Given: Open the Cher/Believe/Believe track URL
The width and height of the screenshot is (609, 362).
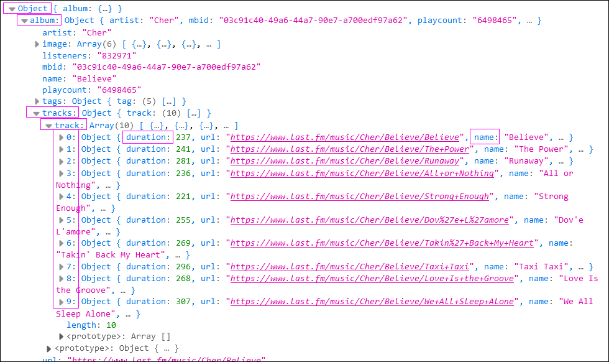Looking at the screenshot, I should (345, 137).
